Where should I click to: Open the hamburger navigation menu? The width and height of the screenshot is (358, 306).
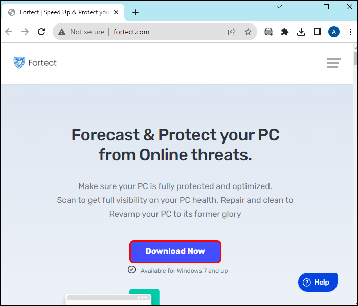[334, 63]
